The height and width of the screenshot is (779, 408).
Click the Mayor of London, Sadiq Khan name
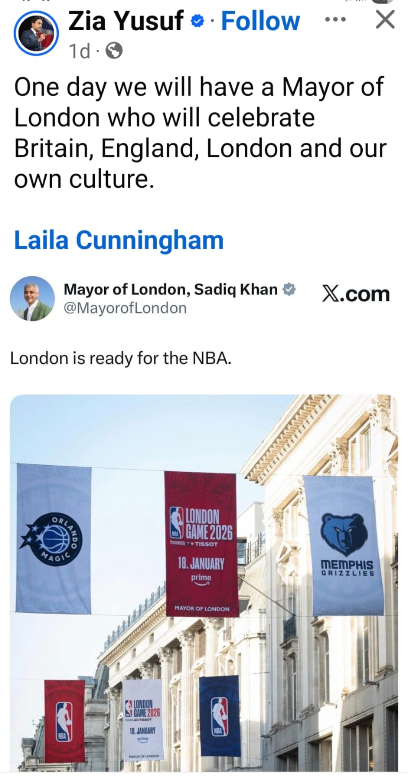[x=171, y=290]
